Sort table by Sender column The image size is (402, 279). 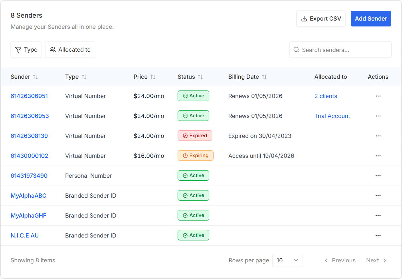(x=25, y=77)
